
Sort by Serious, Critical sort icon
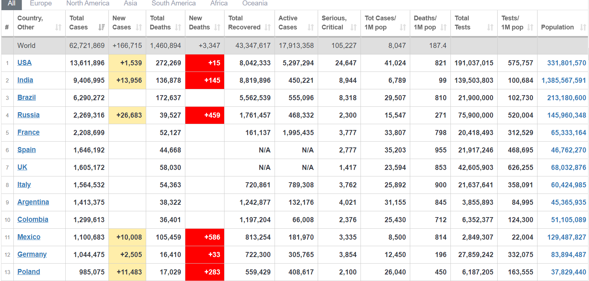click(353, 27)
